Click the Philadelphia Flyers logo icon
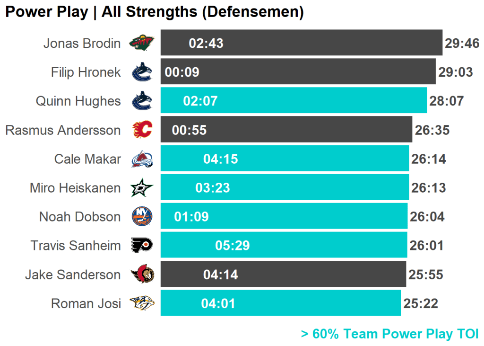This screenshot has width=484, height=346. [142, 246]
